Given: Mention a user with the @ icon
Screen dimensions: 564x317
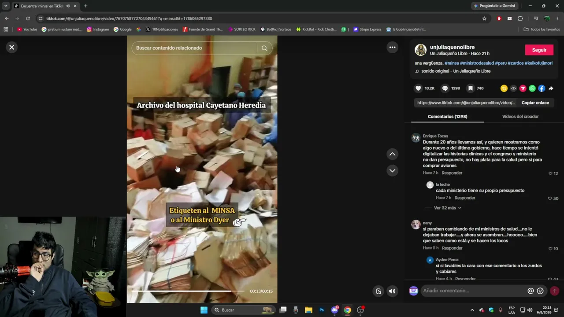Looking at the screenshot, I should click(x=531, y=291).
